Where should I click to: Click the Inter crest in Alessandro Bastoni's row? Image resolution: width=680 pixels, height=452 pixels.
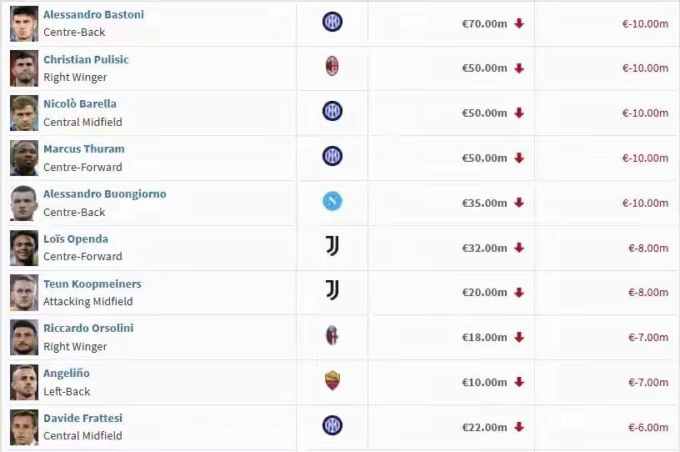tap(332, 22)
